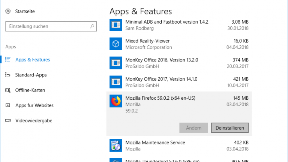This screenshot has width=288, height=162.
Task: Click the greyed-out Ändern button
Action: 193,128
